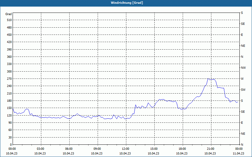
Task: Click the 330 y-axis value
Action: 9,64
